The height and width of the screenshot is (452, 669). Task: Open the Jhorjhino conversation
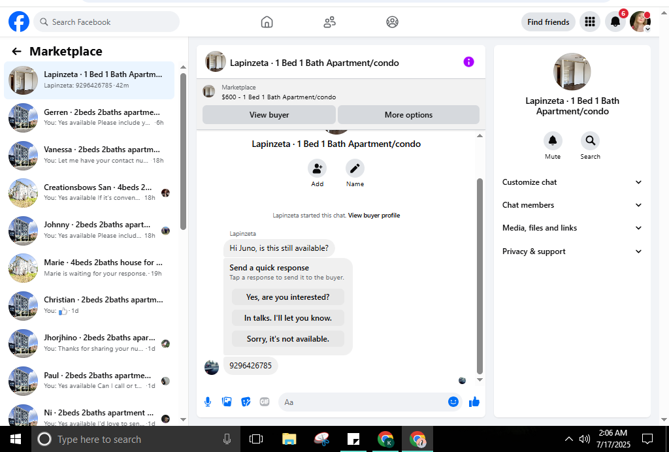(89, 344)
